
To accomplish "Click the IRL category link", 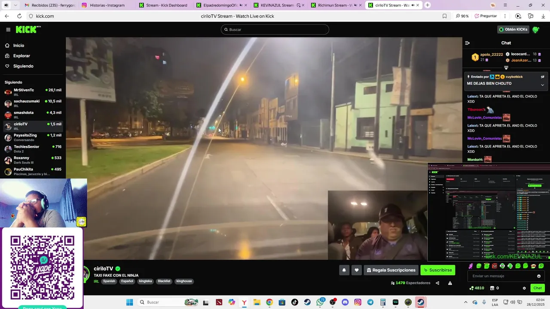I will click(x=96, y=281).
